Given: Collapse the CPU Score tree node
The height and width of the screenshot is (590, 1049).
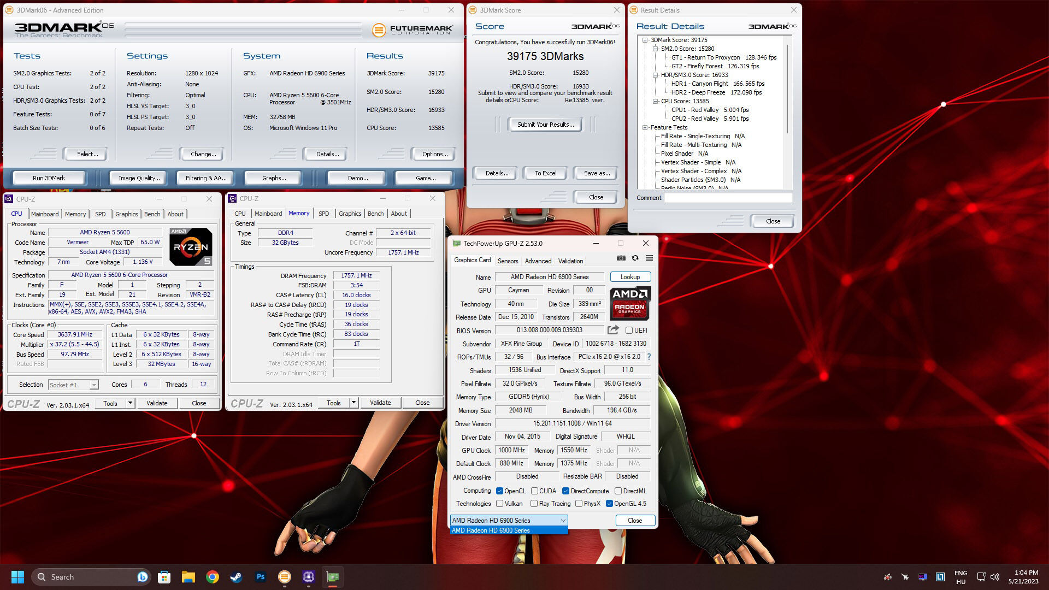Looking at the screenshot, I should tap(656, 101).
